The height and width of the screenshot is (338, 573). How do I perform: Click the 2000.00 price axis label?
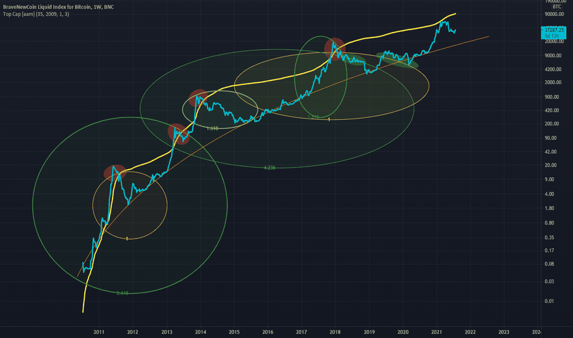553,82
